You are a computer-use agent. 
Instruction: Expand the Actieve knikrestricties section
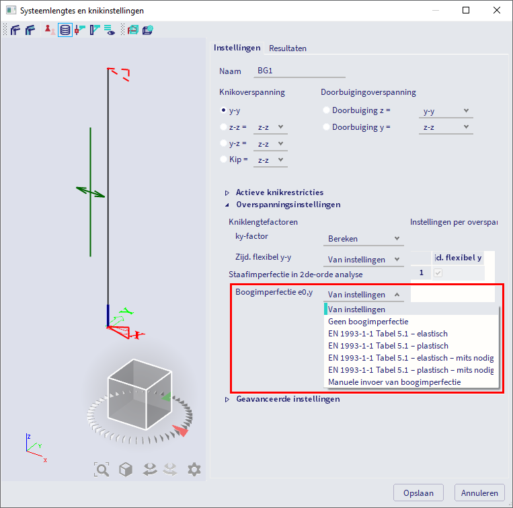(x=227, y=193)
